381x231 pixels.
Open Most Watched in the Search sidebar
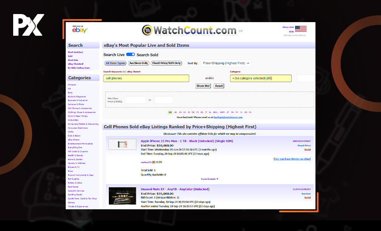pyautogui.click(x=76, y=52)
